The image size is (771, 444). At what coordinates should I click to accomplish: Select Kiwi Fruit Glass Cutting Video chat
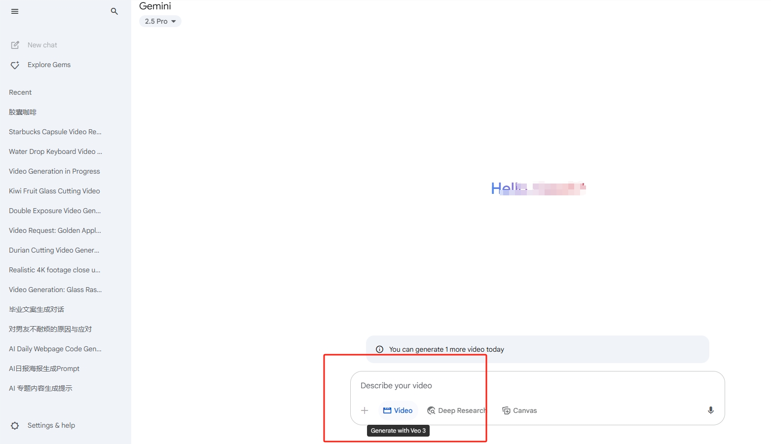tap(54, 191)
